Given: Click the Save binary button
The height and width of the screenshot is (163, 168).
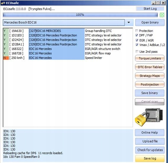Looking at the screenshot, I should 150,93.
